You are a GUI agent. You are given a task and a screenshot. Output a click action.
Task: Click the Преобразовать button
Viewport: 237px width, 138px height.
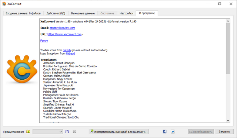pyautogui.click(x=201, y=131)
